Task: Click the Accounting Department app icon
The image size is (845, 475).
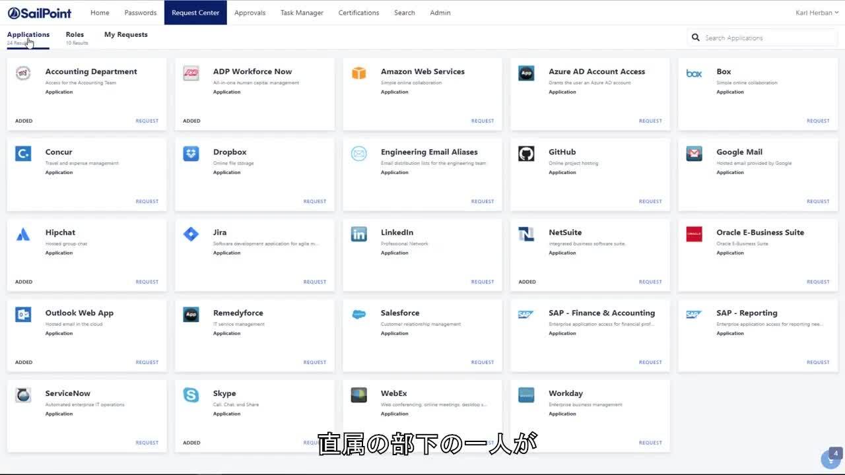Action: (23, 73)
